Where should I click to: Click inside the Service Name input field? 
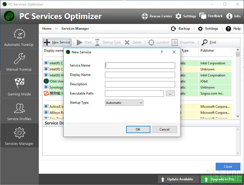coord(140,65)
